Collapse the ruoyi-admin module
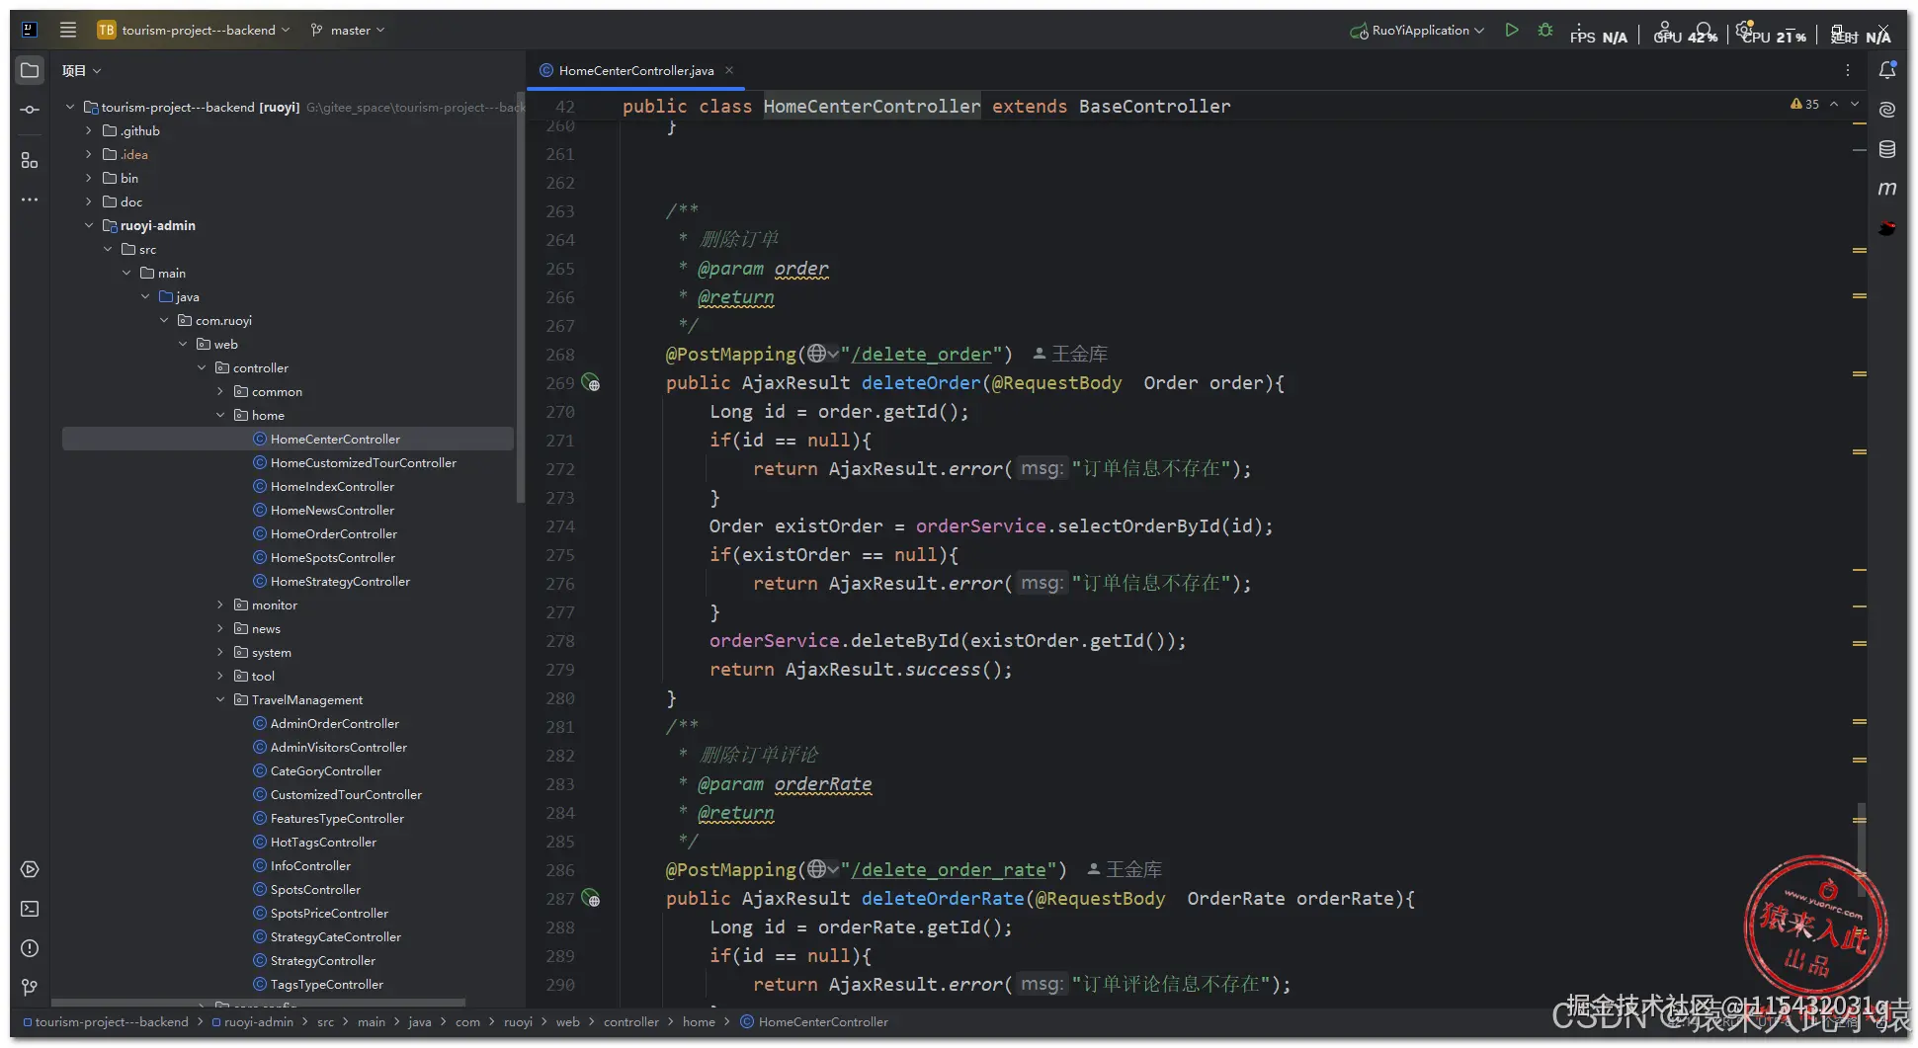Viewport: 1918px width, 1048px height. click(89, 225)
